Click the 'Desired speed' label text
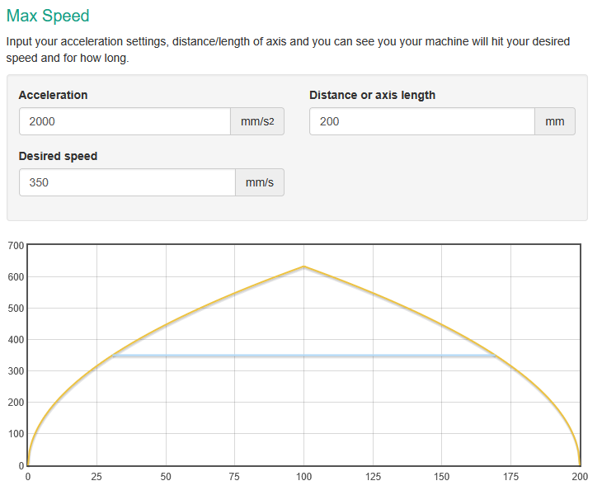602x495 pixels. pos(58,156)
